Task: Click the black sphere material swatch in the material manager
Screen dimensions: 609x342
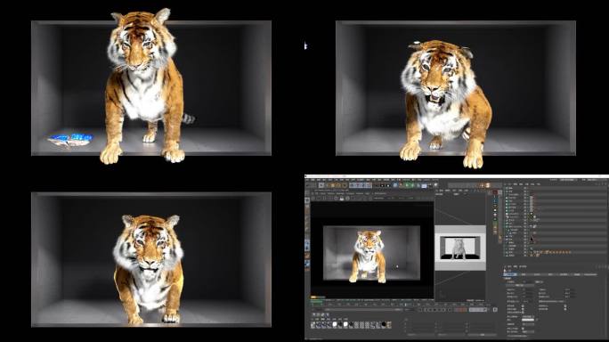Action: point(384,324)
